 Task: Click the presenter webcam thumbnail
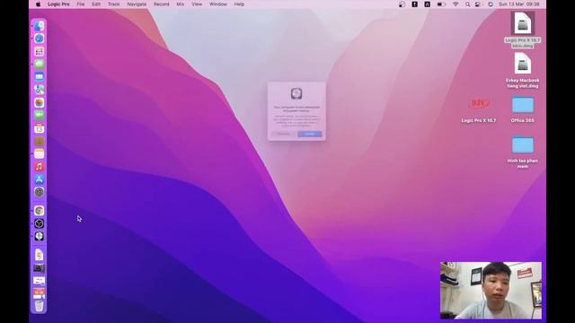[491, 290]
